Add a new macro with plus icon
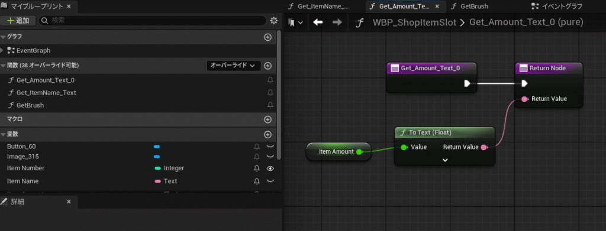The height and width of the screenshot is (231, 606). [x=267, y=119]
